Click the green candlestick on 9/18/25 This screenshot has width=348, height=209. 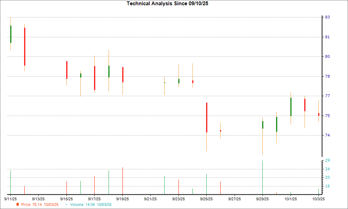[109, 71]
